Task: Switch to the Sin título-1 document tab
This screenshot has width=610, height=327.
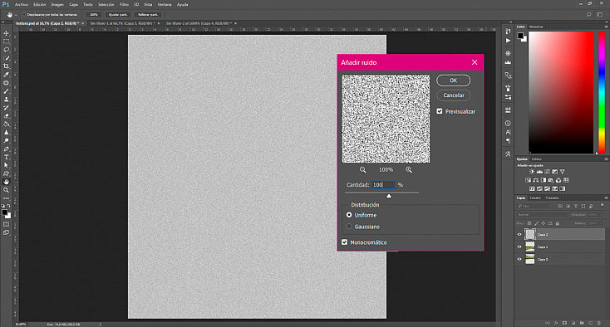Action: (122, 23)
